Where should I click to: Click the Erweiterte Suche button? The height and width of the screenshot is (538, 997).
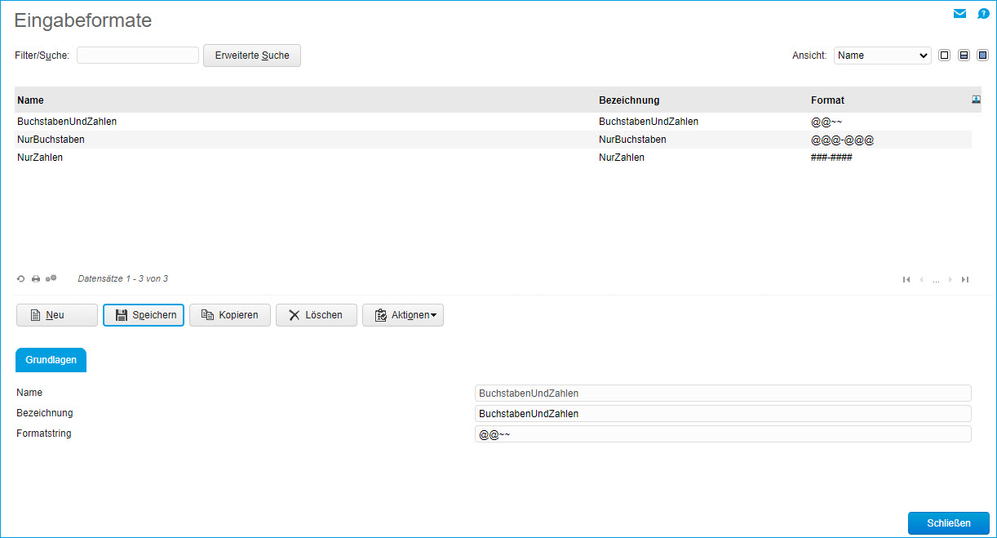pyautogui.click(x=251, y=56)
